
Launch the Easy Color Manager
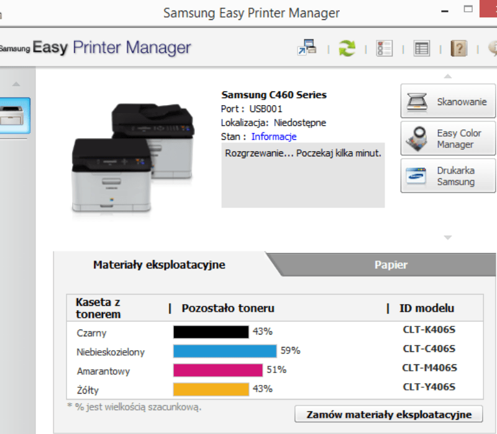[447, 138]
